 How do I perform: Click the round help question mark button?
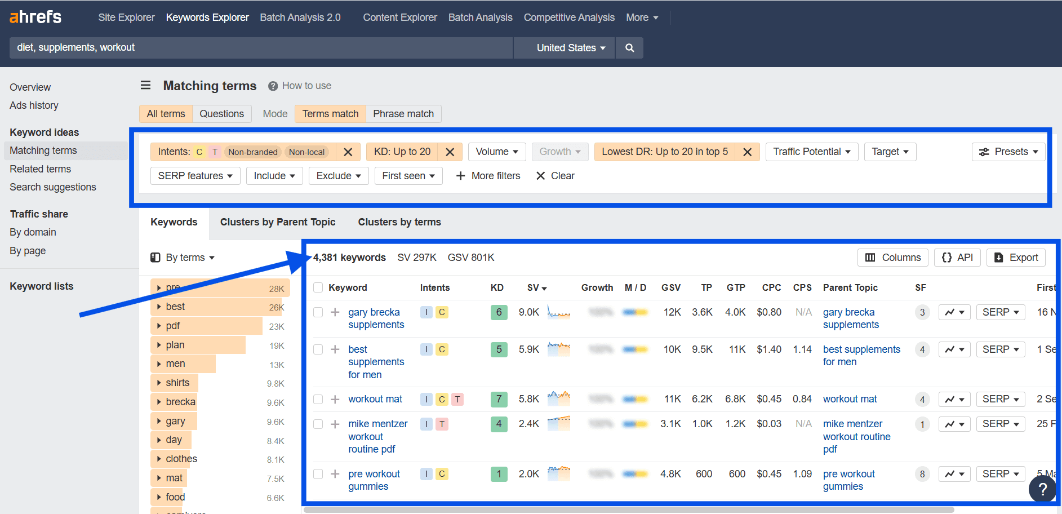coord(1042,489)
